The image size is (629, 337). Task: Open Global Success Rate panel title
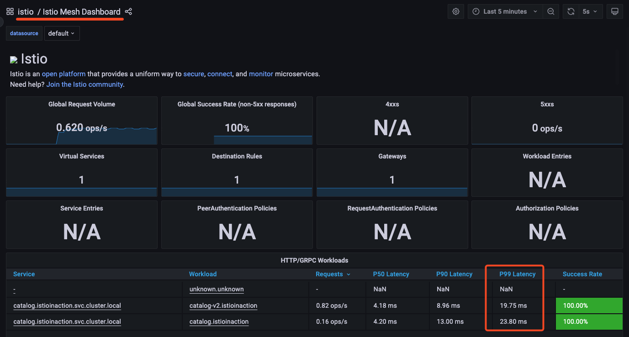tap(237, 104)
